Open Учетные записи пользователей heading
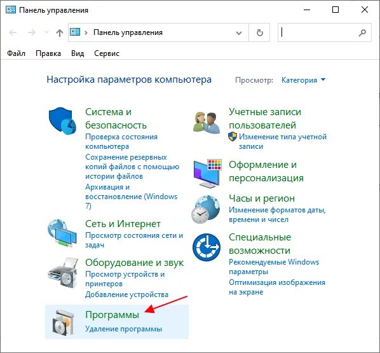Screen dimensions: 380x353 coord(265,118)
